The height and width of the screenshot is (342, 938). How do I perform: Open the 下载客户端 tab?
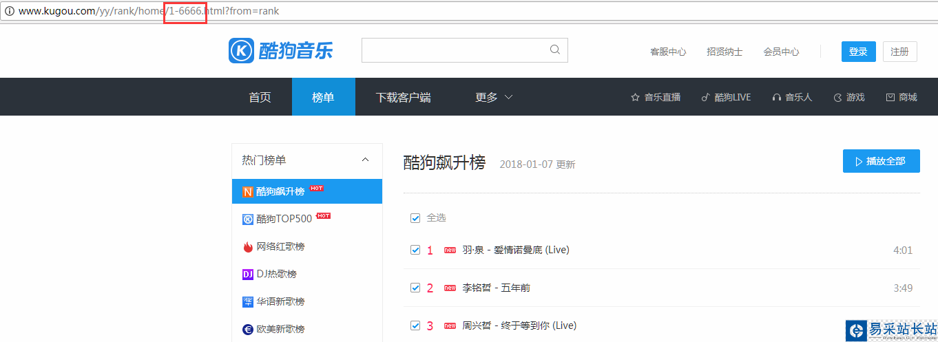pos(403,97)
